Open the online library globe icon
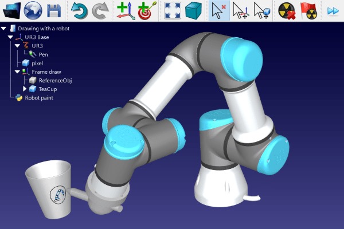344x229 pixels. (32, 10)
